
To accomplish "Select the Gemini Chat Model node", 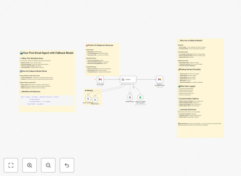I will (88, 99).
